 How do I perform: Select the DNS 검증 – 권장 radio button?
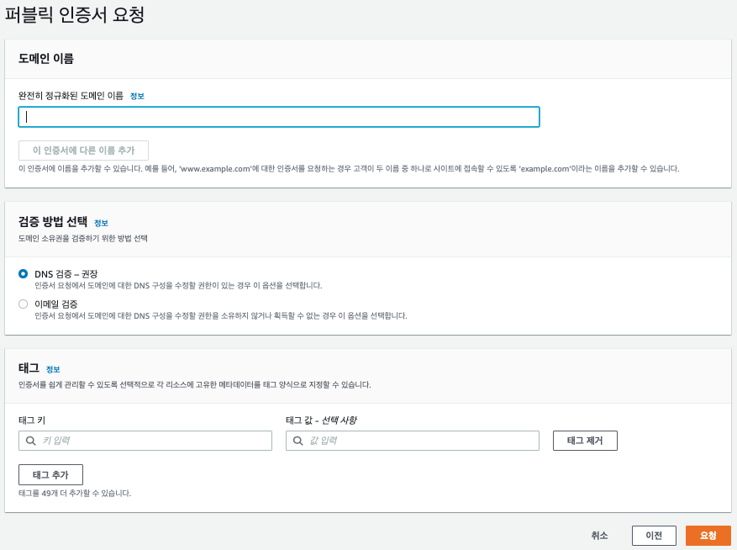click(x=23, y=273)
